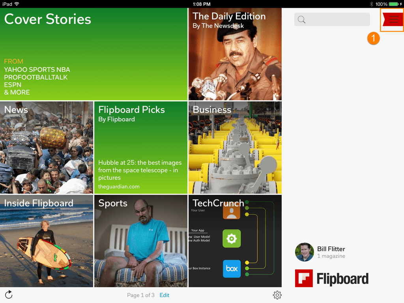Tap the '1 magazine' label

(x=331, y=256)
